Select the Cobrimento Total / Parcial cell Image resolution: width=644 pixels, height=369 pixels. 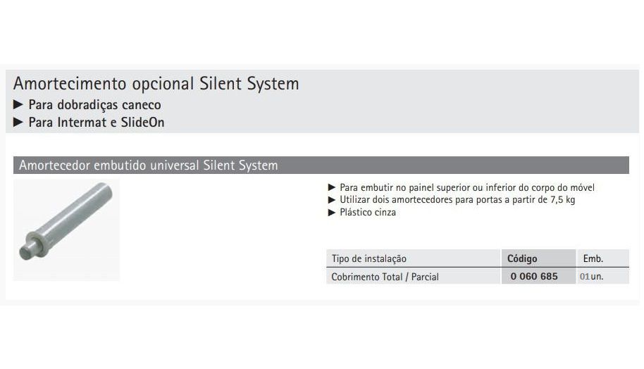(414, 276)
